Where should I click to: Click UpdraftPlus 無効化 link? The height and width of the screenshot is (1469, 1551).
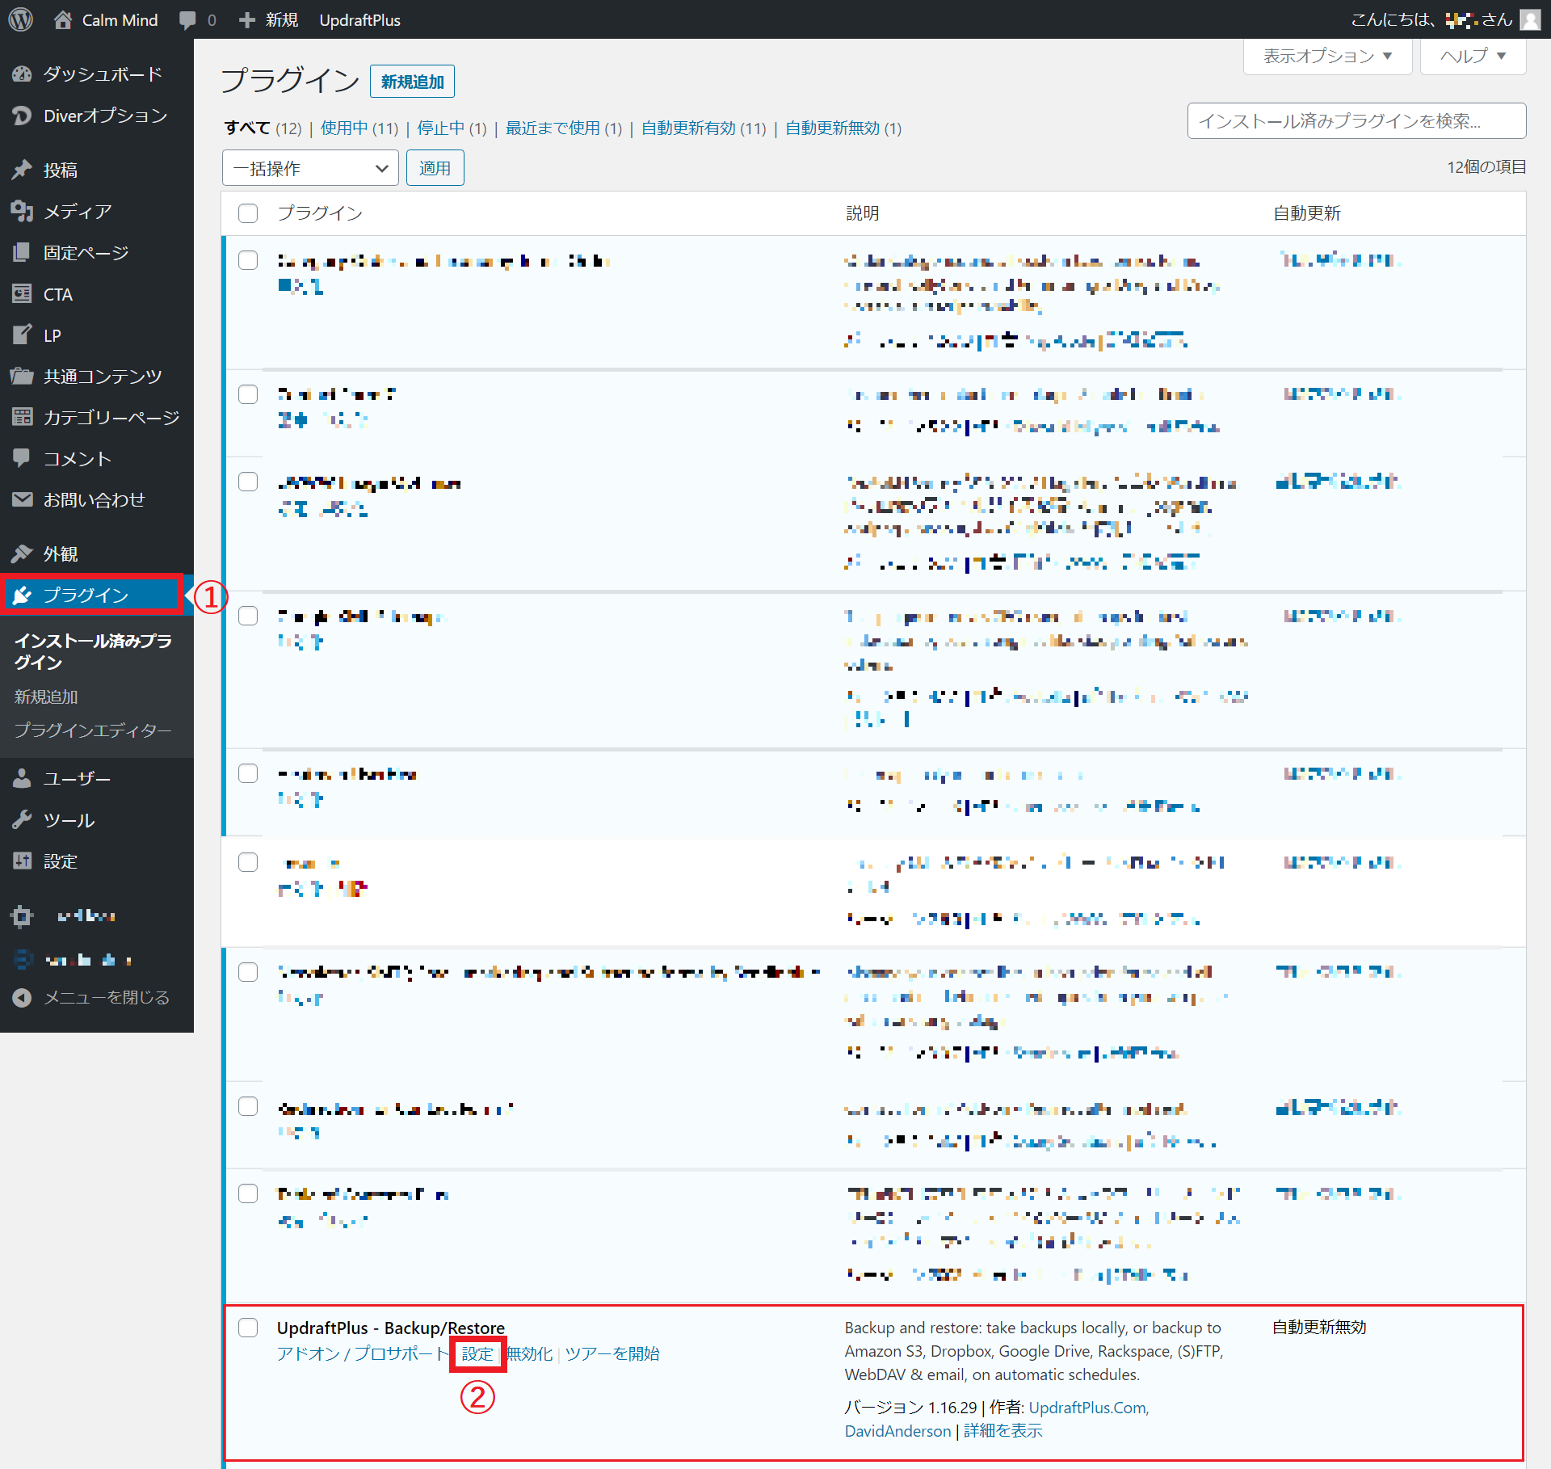point(529,1353)
